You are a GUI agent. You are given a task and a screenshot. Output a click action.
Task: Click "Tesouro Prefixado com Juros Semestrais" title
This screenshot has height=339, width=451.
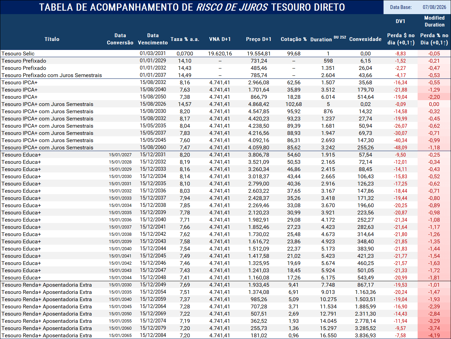[52, 75]
